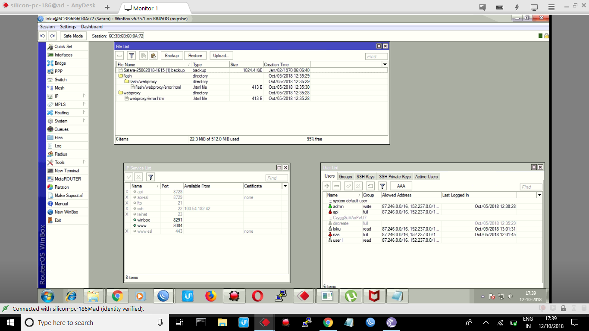Open the Settings menu
This screenshot has height=331, width=589.
pyautogui.click(x=68, y=27)
